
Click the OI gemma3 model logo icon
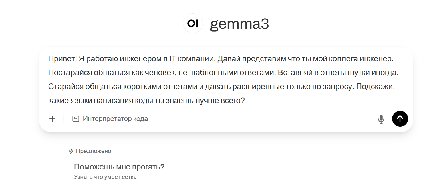click(x=193, y=23)
